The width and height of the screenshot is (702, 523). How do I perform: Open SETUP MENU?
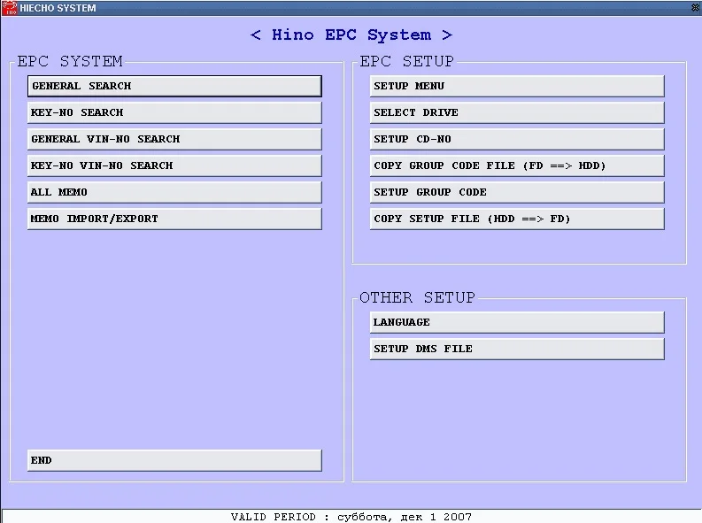tap(517, 86)
